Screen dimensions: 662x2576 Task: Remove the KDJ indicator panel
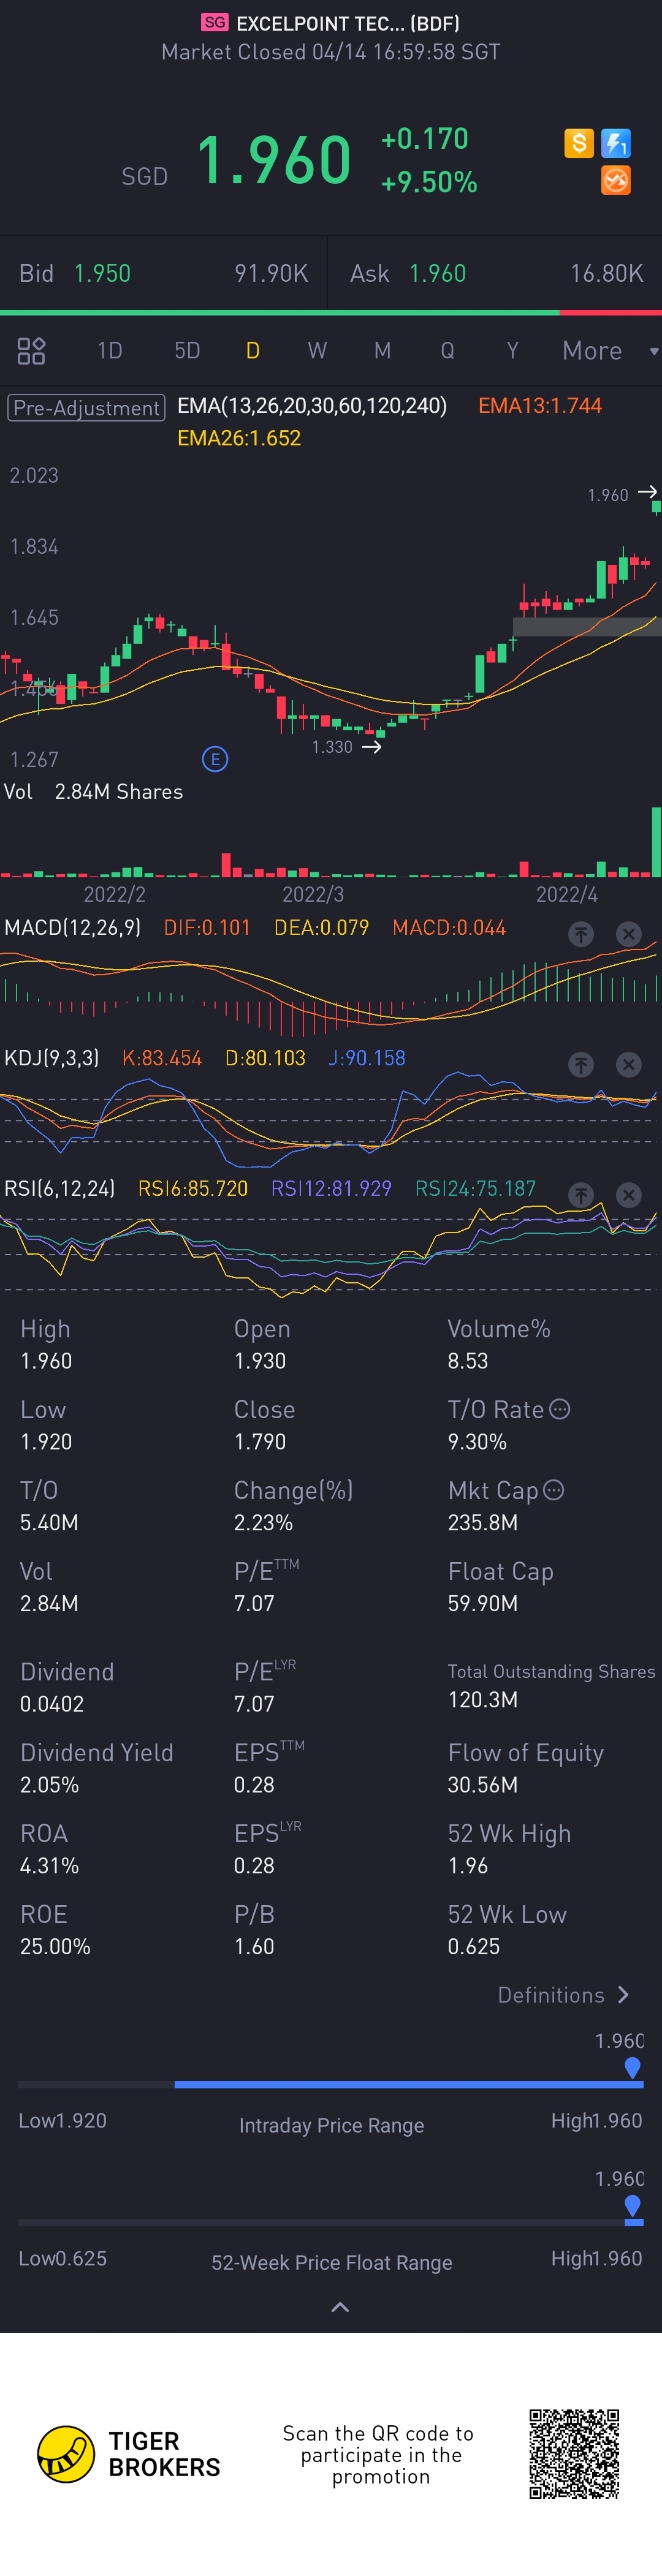click(629, 1065)
